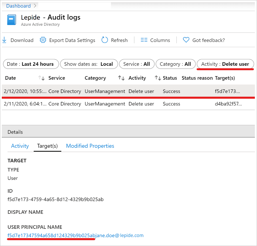Click the Download arrow icon
The width and height of the screenshot is (257, 246).
4,40
